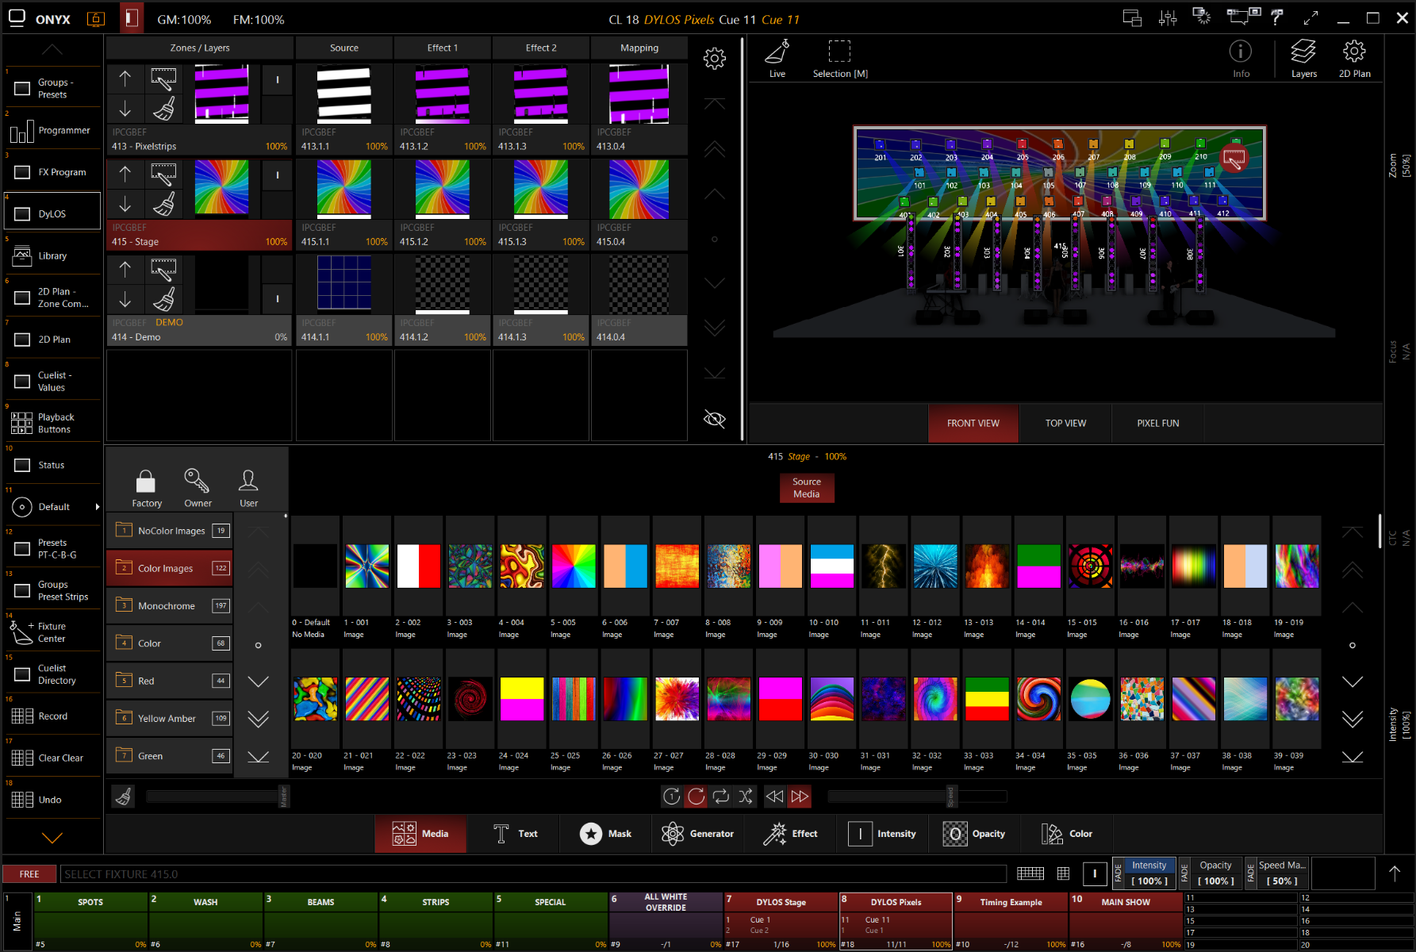Select the PIXEL FUN button
The image size is (1416, 952).
pos(1158,424)
